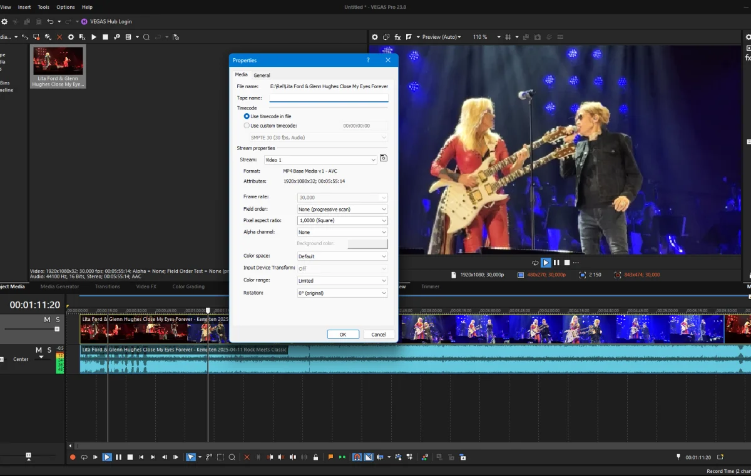Select 'Use custom timecode' radio button
This screenshot has height=476, width=751.
pos(247,126)
